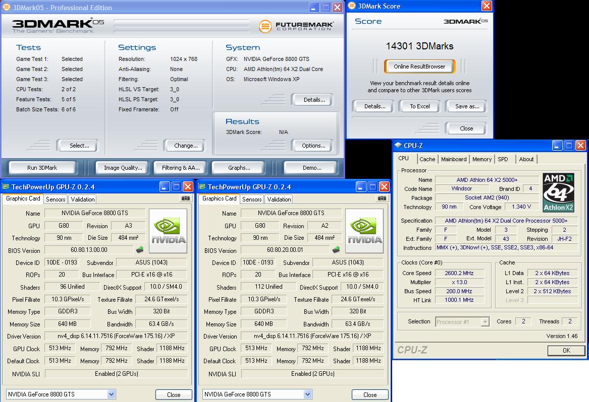
Task: Click the Online ResultBrowser button
Action: point(419,66)
